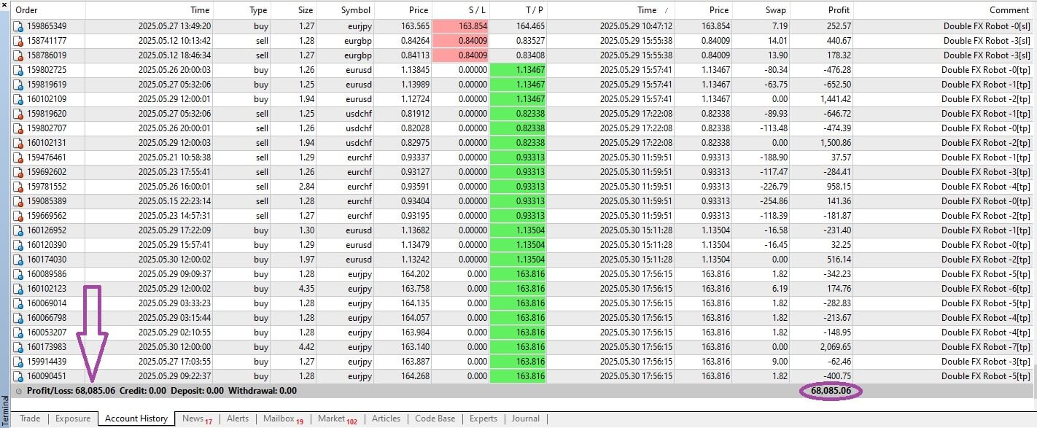The image size is (1037, 428).
Task: Close the Terminal panel with X
Action: coord(5,4)
